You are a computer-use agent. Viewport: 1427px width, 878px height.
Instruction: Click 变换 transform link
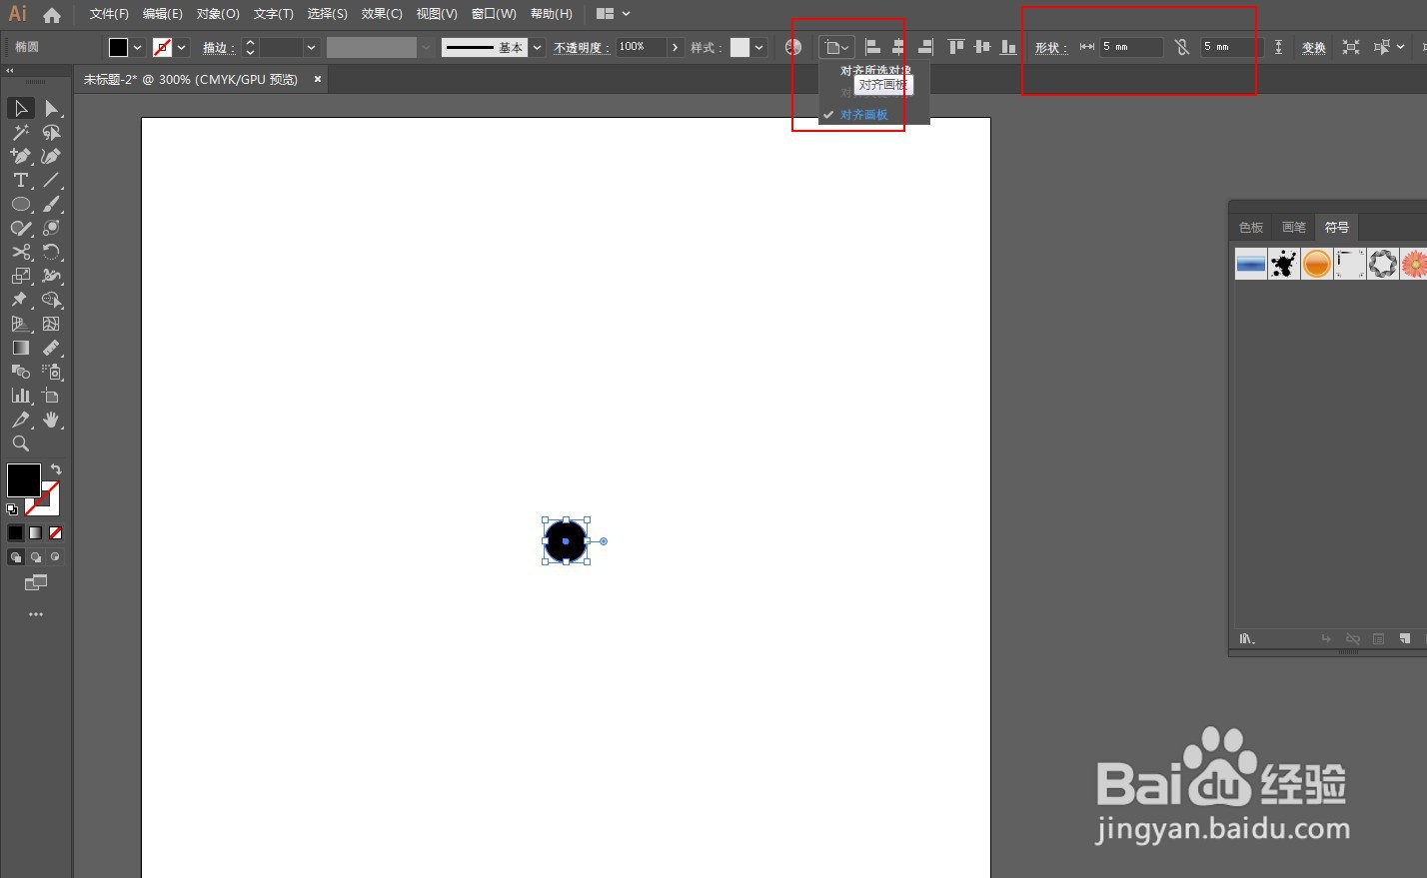1314,48
